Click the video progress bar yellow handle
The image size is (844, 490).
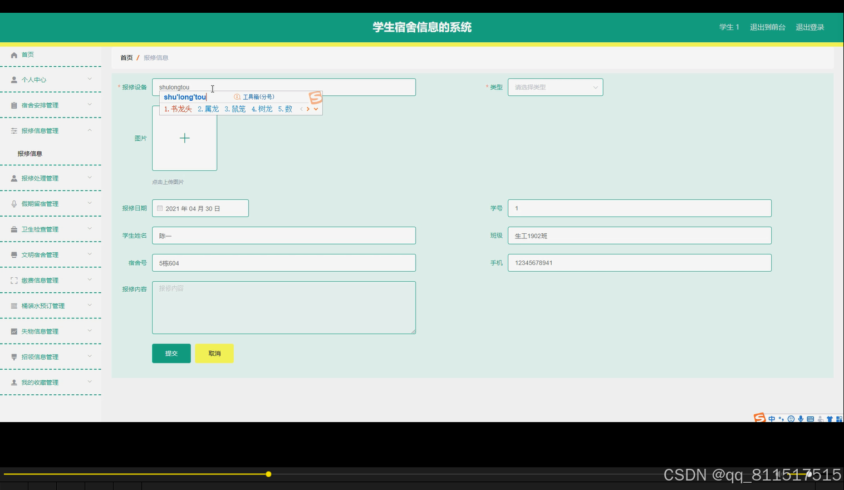click(x=268, y=474)
